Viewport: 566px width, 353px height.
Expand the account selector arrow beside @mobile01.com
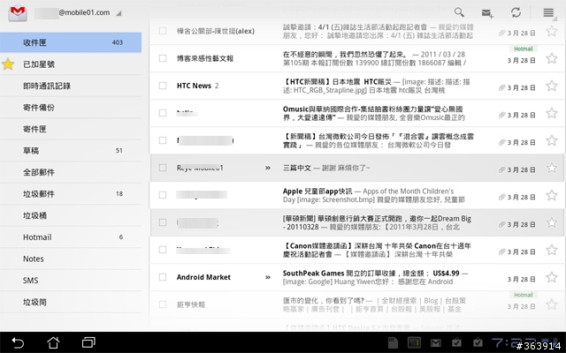tap(119, 14)
